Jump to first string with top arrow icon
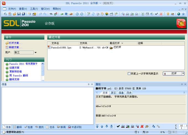Image resolution: width=188 pixels, height=135 pixels. point(97,126)
